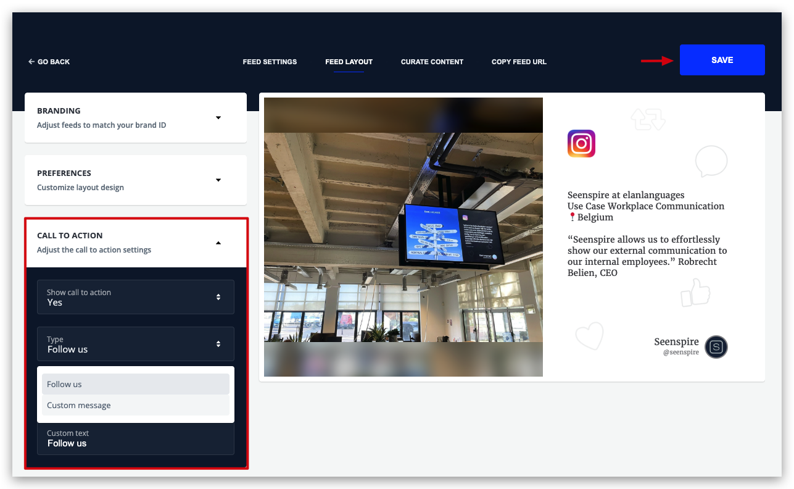This screenshot has width=794, height=489.
Task: Choose the Custom message option
Action: [136, 406]
